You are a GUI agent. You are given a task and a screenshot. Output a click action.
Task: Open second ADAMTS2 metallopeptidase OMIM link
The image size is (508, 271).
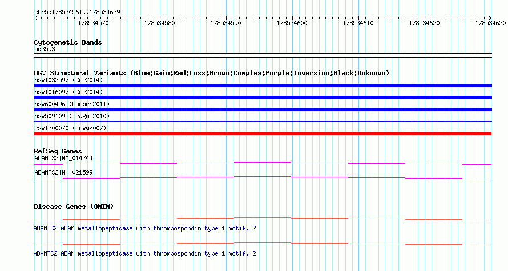144,253
